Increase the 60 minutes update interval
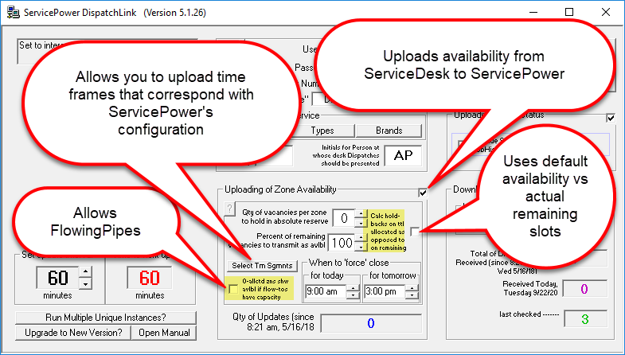 pyautogui.click(x=85, y=272)
